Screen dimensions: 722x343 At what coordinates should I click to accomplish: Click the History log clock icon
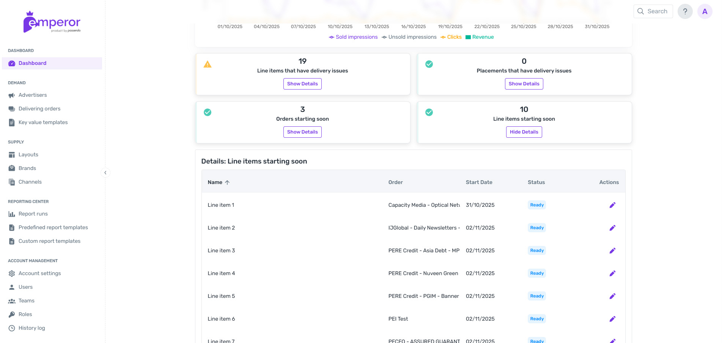[x=12, y=328]
